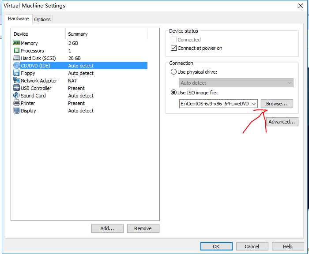Select Use ISO image file option
Viewport: 309px width, 254px height.
coord(173,92)
